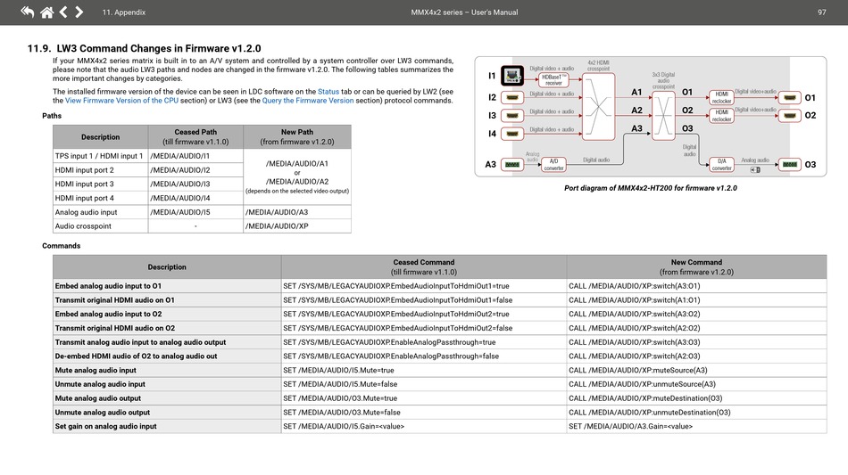Advance to next page with right chevron
The width and height of the screenshot is (848, 475).
click(x=79, y=12)
